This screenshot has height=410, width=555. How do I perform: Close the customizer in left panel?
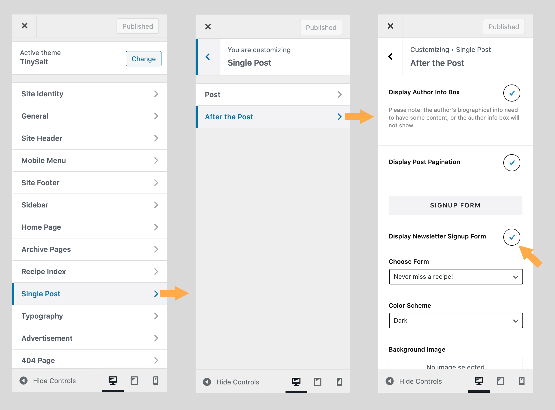click(x=25, y=25)
